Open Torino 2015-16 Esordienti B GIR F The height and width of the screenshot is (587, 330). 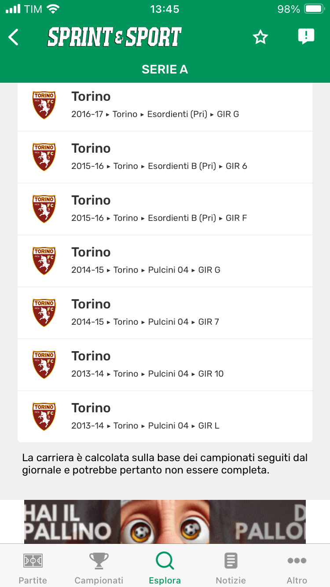165,209
